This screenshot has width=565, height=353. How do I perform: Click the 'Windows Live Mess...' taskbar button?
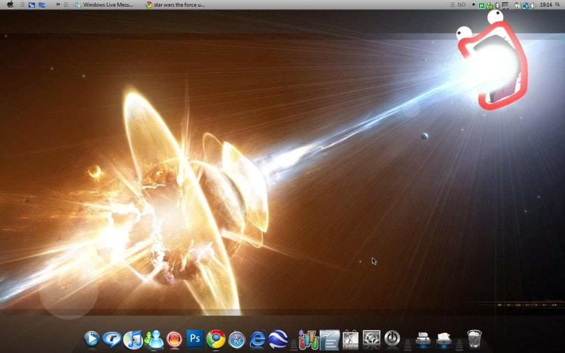coord(106,4)
